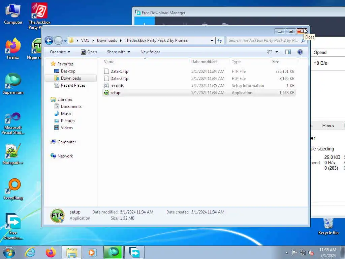Open the Music library
345x259 pixels.
(x=66, y=113)
